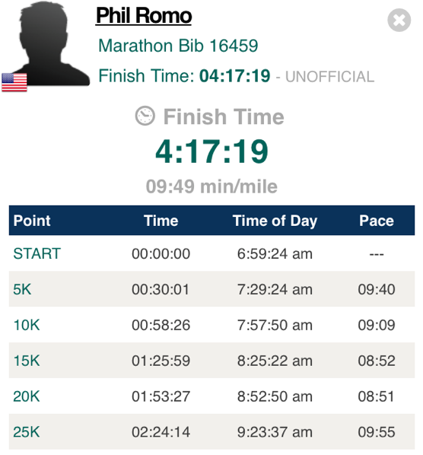Click the UNOFFICIAL status label

pyautogui.click(x=330, y=77)
